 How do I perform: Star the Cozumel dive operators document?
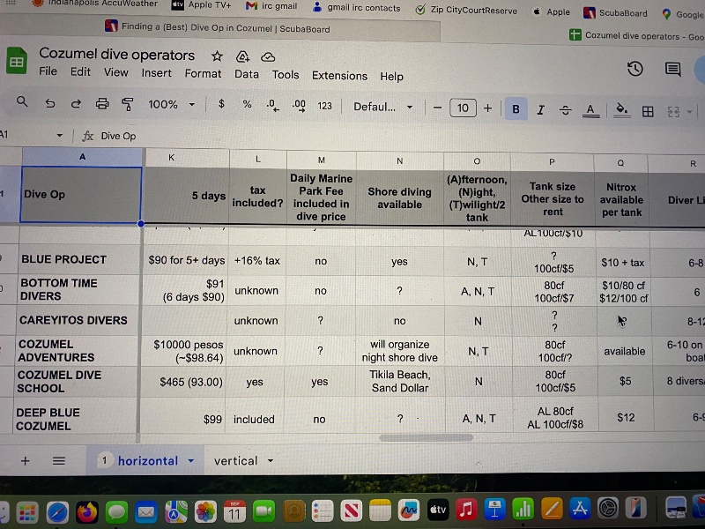(217, 55)
